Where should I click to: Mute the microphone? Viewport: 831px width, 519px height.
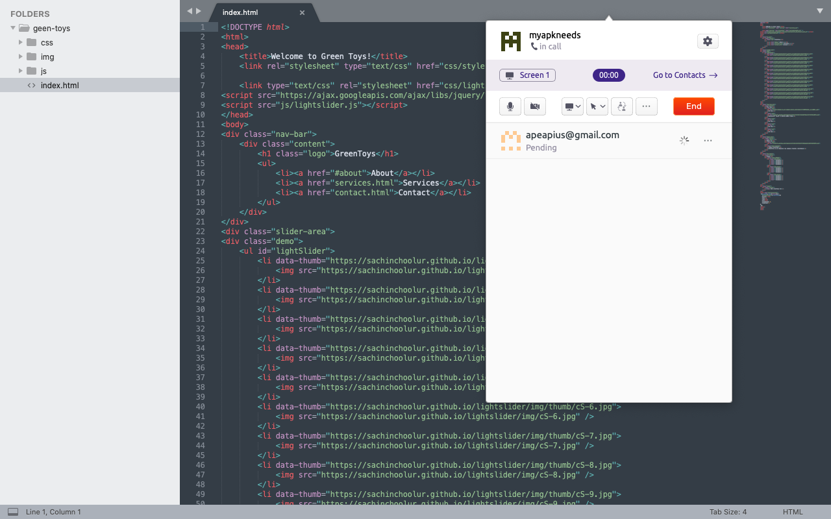point(510,106)
